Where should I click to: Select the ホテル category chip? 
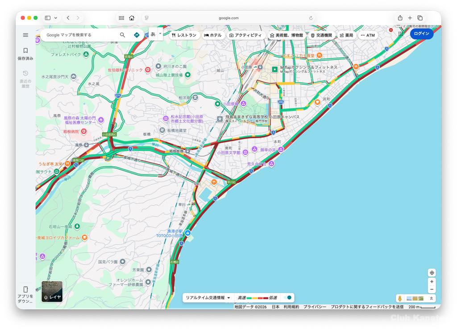click(213, 35)
